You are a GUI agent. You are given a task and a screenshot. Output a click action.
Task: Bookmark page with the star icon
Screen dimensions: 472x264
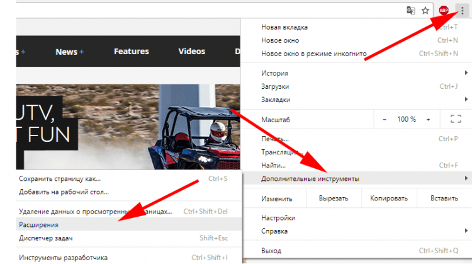[425, 10]
